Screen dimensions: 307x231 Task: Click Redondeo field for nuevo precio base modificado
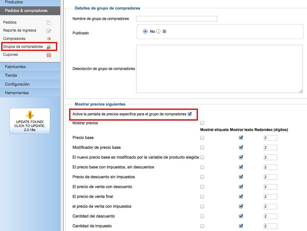pos(270,157)
